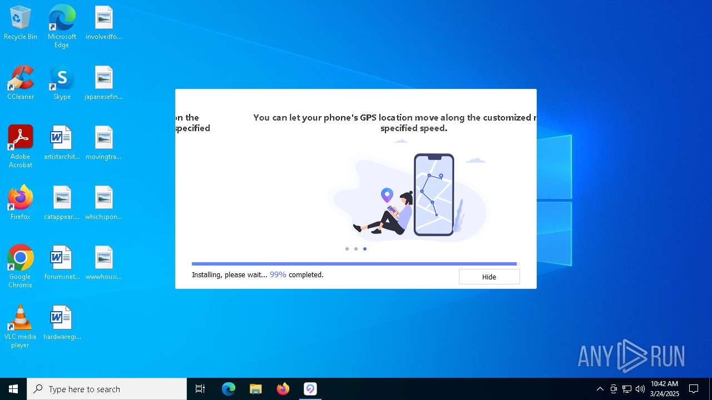712x400 pixels.
Task: Launch Firefox from the desktop
Action: click(x=21, y=203)
